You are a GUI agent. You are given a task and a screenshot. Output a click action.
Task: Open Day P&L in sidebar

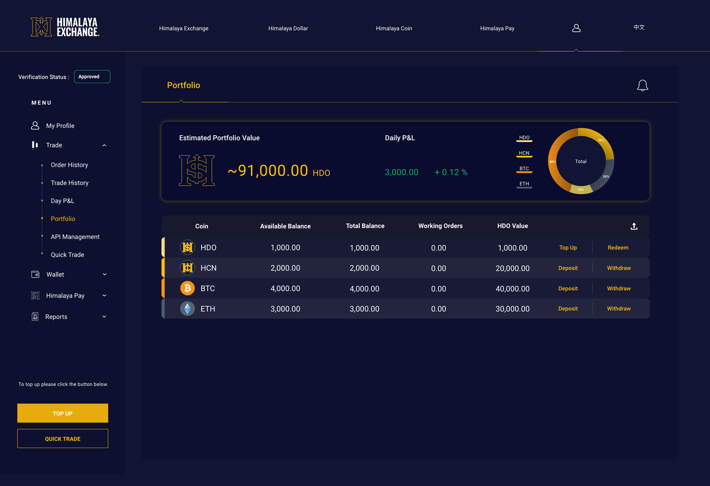click(x=62, y=201)
